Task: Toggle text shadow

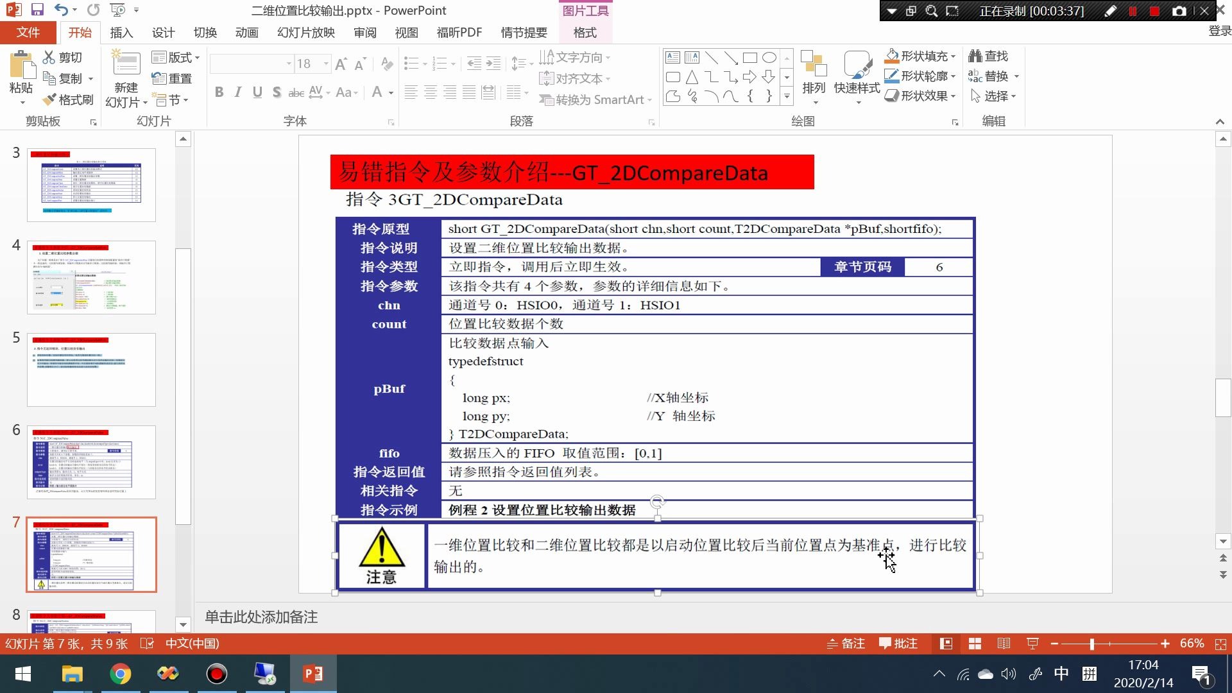Action: (x=277, y=92)
